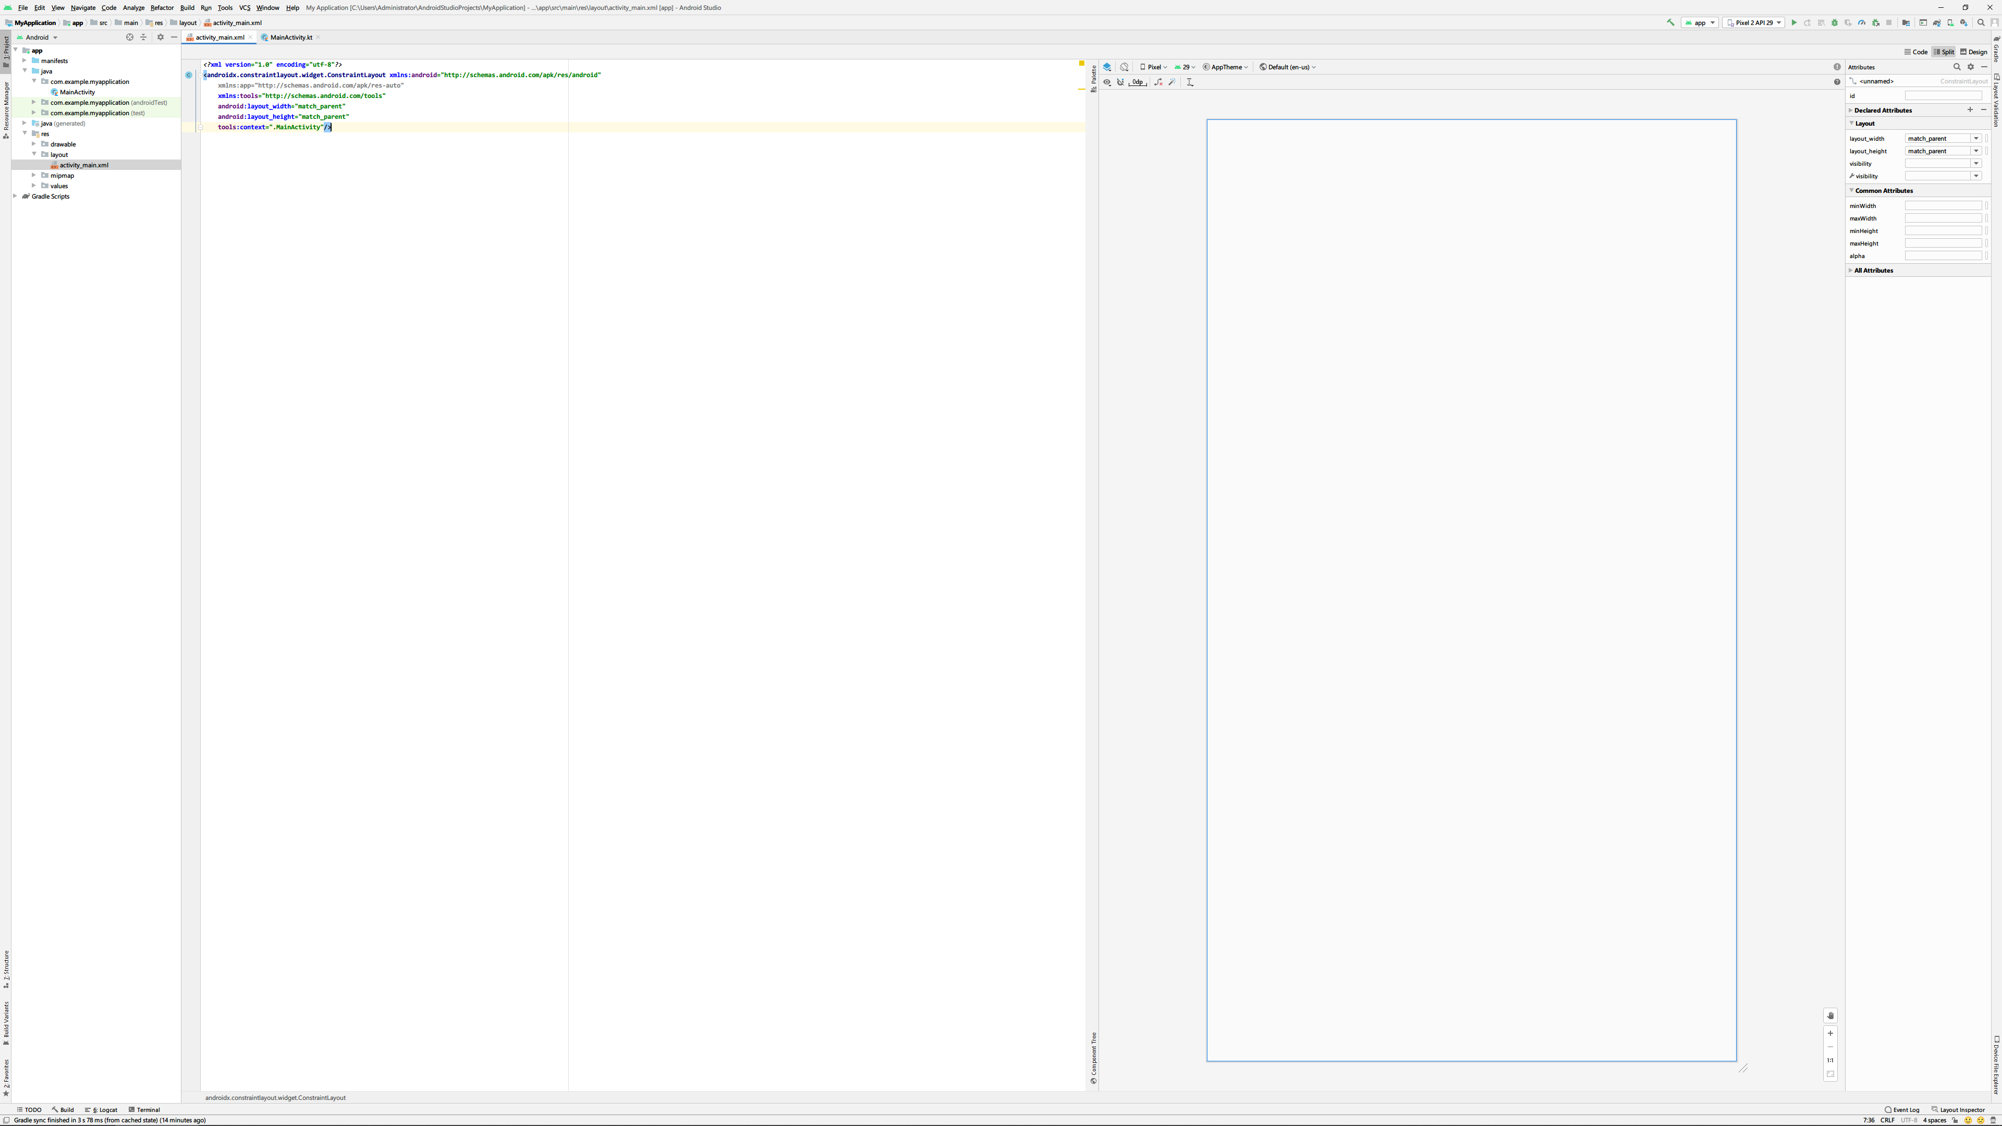The height and width of the screenshot is (1126, 2002).
Task: Switch to the MainActivity.kt tab
Action: (x=291, y=38)
